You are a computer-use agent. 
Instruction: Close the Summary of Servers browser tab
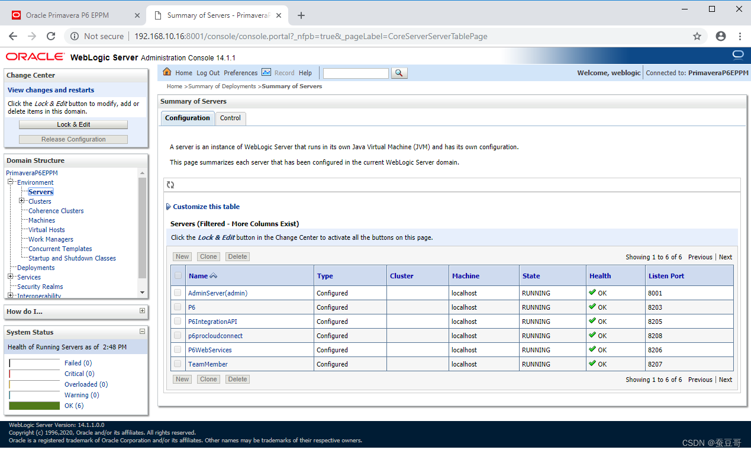coord(279,15)
